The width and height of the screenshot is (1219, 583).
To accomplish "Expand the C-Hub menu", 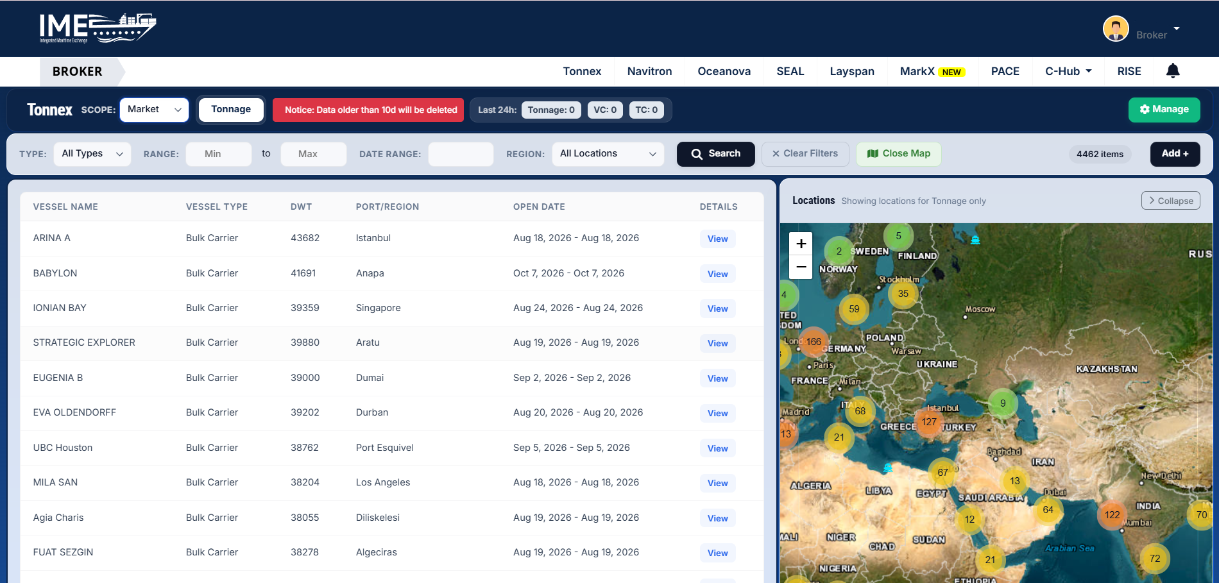I will tap(1068, 71).
